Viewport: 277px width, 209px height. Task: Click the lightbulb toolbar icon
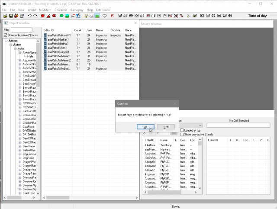coord(86,16)
